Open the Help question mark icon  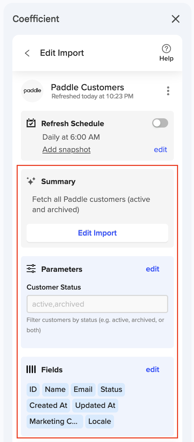pyautogui.click(x=166, y=48)
